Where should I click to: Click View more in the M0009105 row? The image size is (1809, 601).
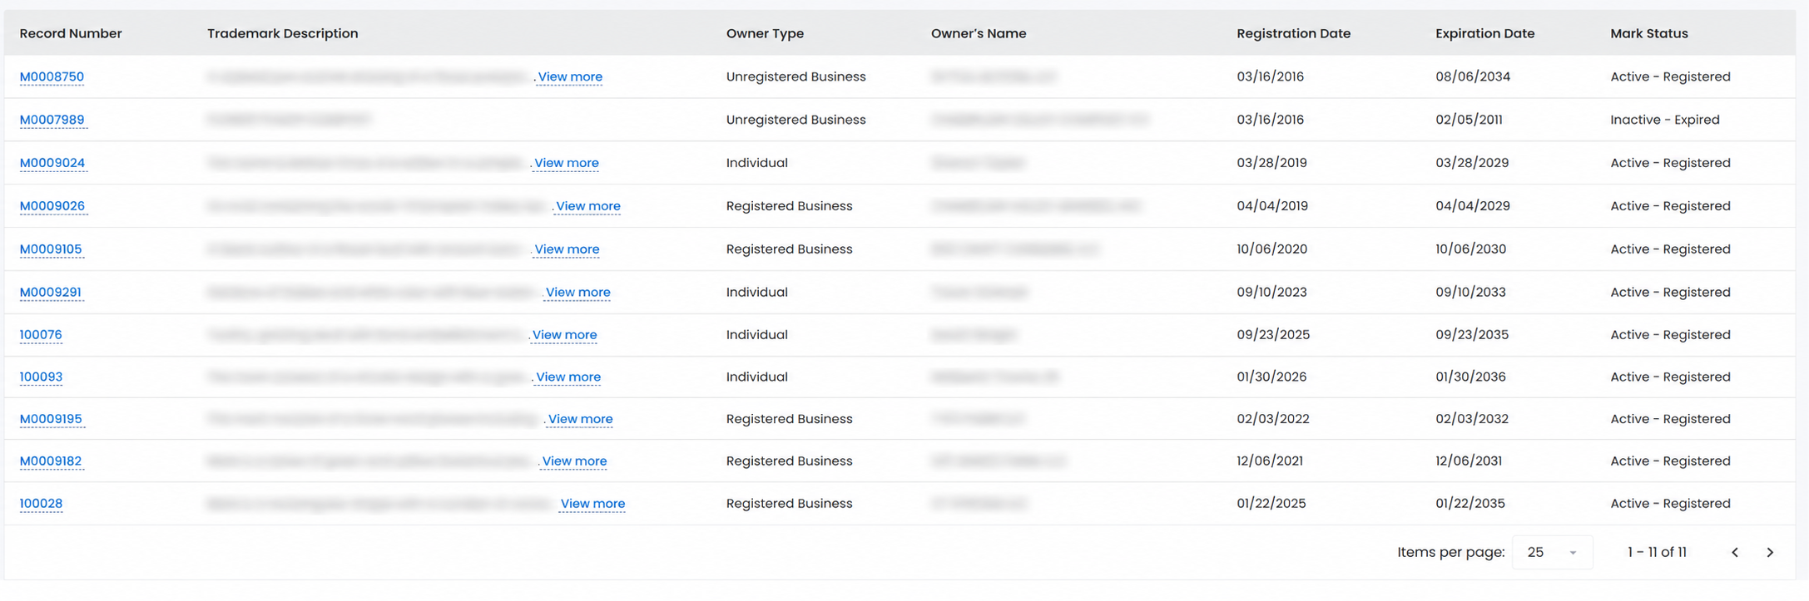[567, 249]
